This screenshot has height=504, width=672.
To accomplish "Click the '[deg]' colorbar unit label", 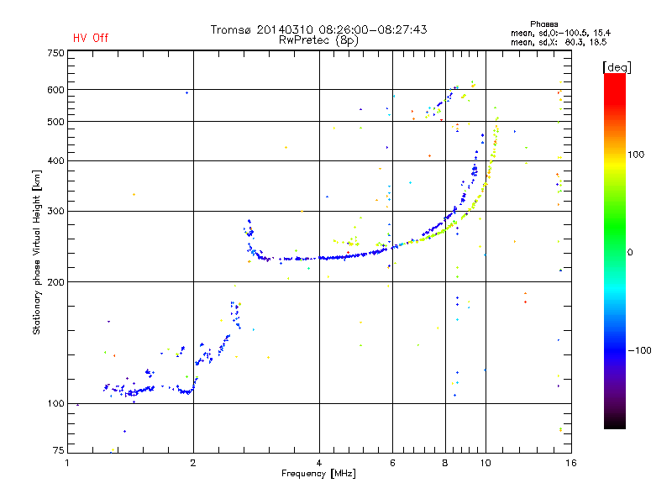I will coord(617,67).
